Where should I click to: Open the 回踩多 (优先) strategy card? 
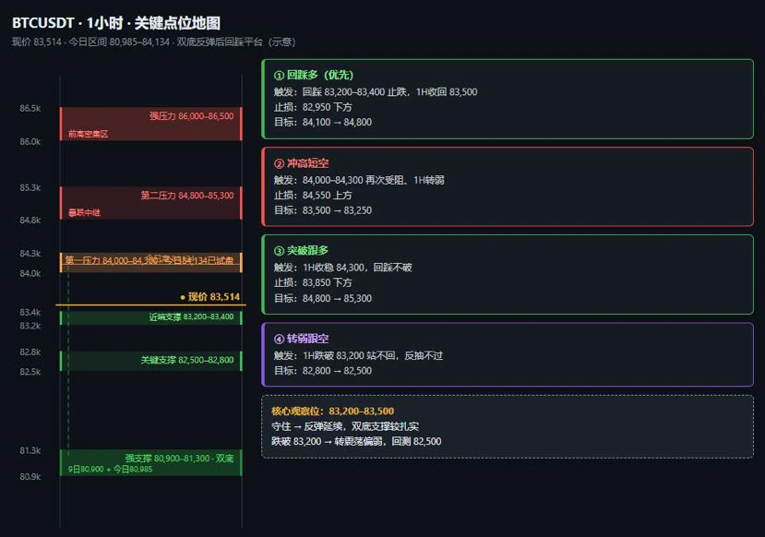pos(508,99)
